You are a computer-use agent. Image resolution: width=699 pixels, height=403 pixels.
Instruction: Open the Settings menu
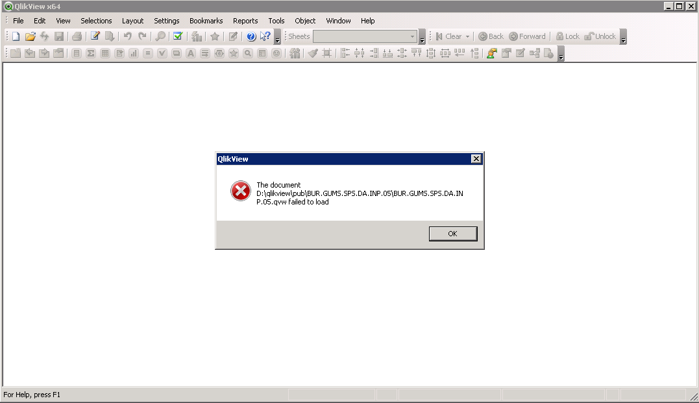pos(167,21)
